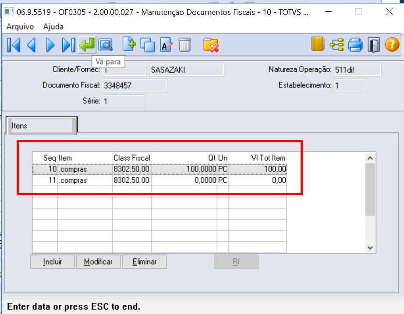
Task: Click the application icon in title bar
Action: click(x=9, y=11)
